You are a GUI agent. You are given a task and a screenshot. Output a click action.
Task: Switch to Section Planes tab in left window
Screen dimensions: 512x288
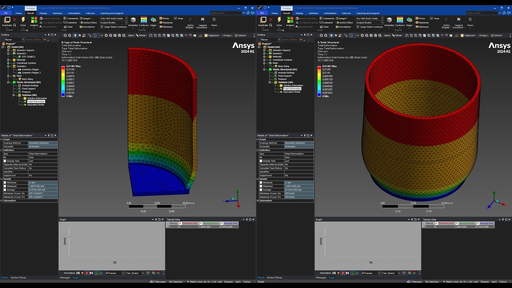[18, 277]
